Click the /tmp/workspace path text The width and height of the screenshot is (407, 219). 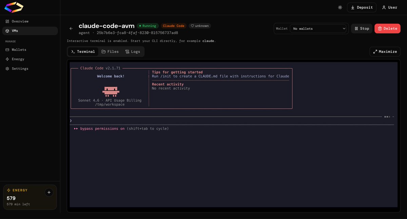coord(110,105)
